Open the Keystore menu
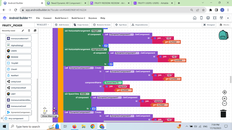 point(93,18)
